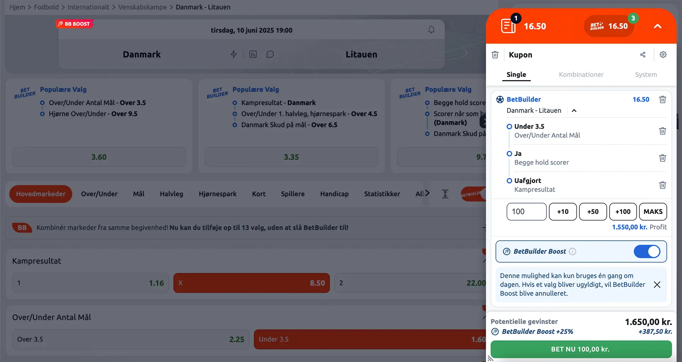Screen dimensions: 682x362
Task: Deselect the X draw odds of 8.50
Action: 251,283
